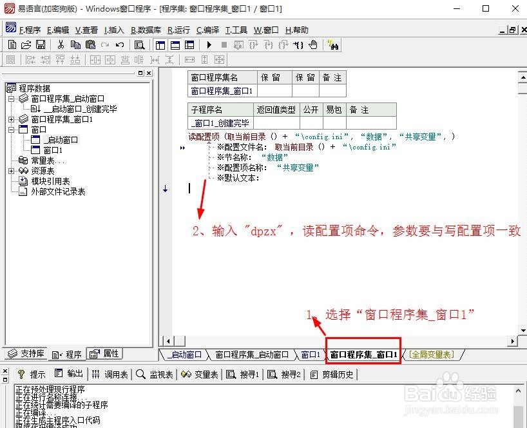Click the New file toolbar icon
The height and width of the screenshot is (428, 527).
point(12,44)
